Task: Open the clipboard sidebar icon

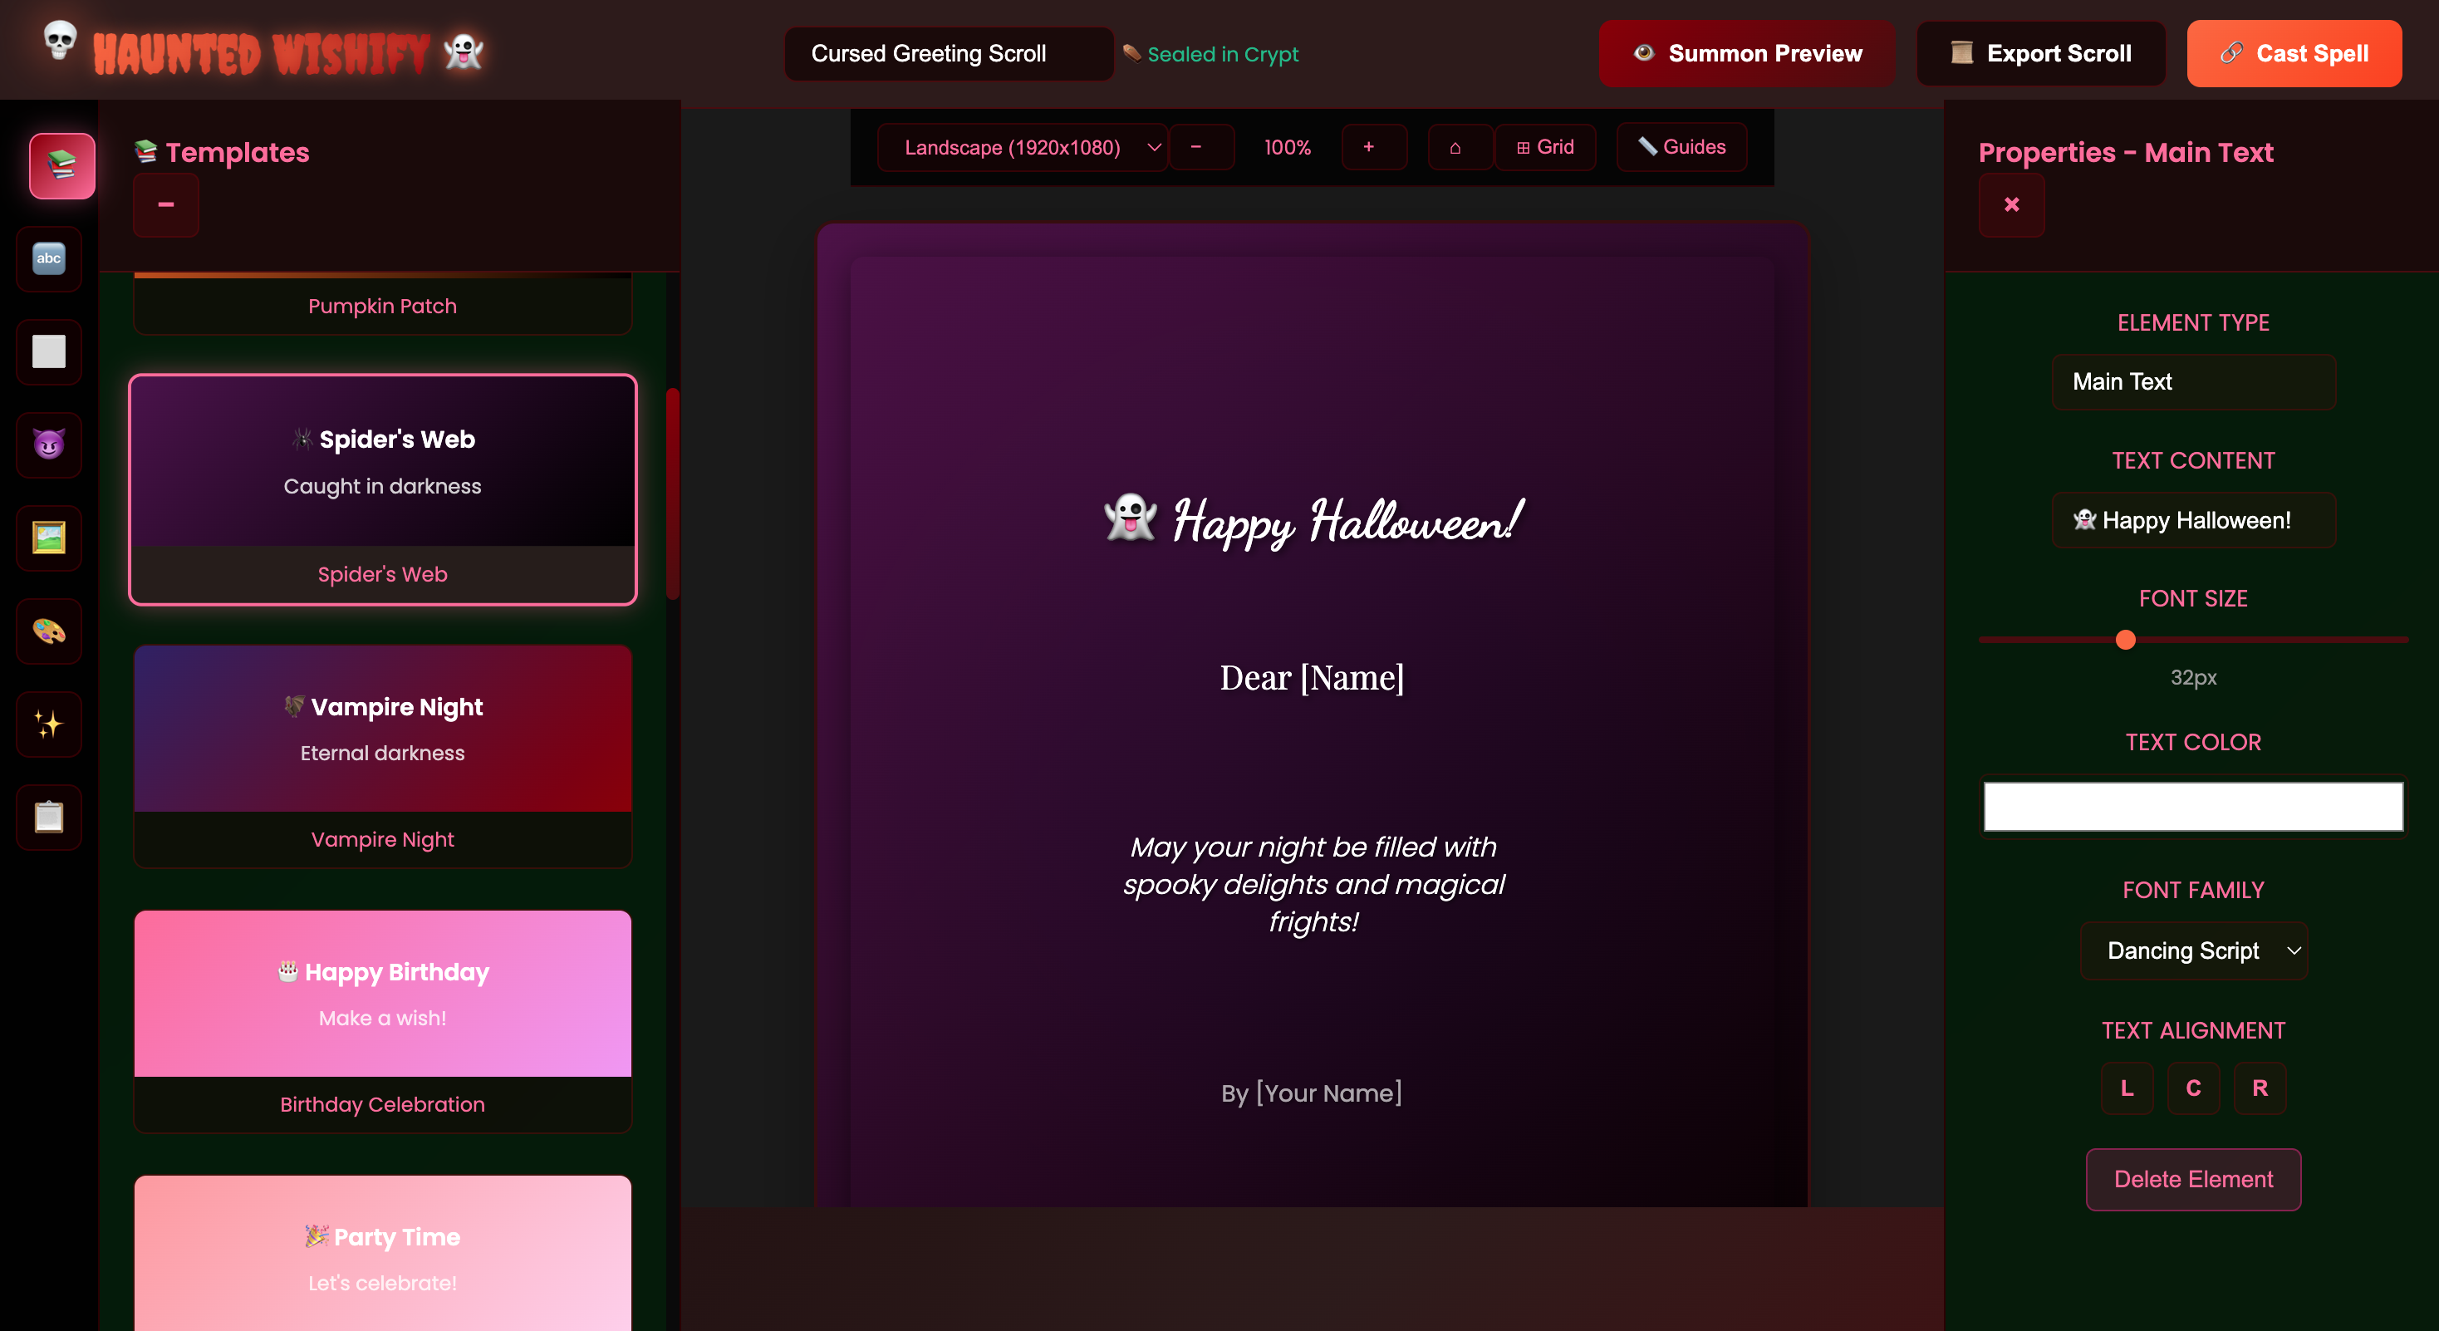Action: point(49,816)
